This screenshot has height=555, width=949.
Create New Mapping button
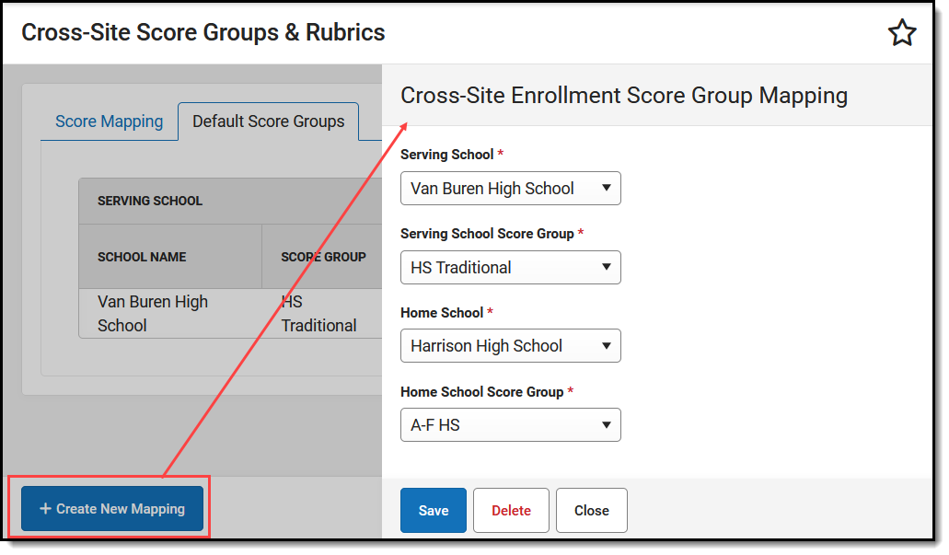point(112,508)
